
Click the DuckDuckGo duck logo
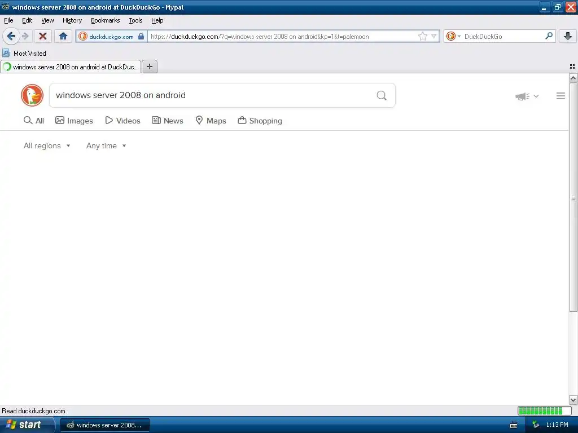pos(32,95)
